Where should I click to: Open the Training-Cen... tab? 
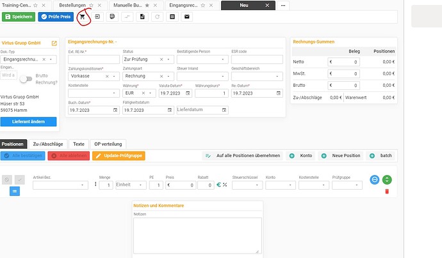pos(16,5)
